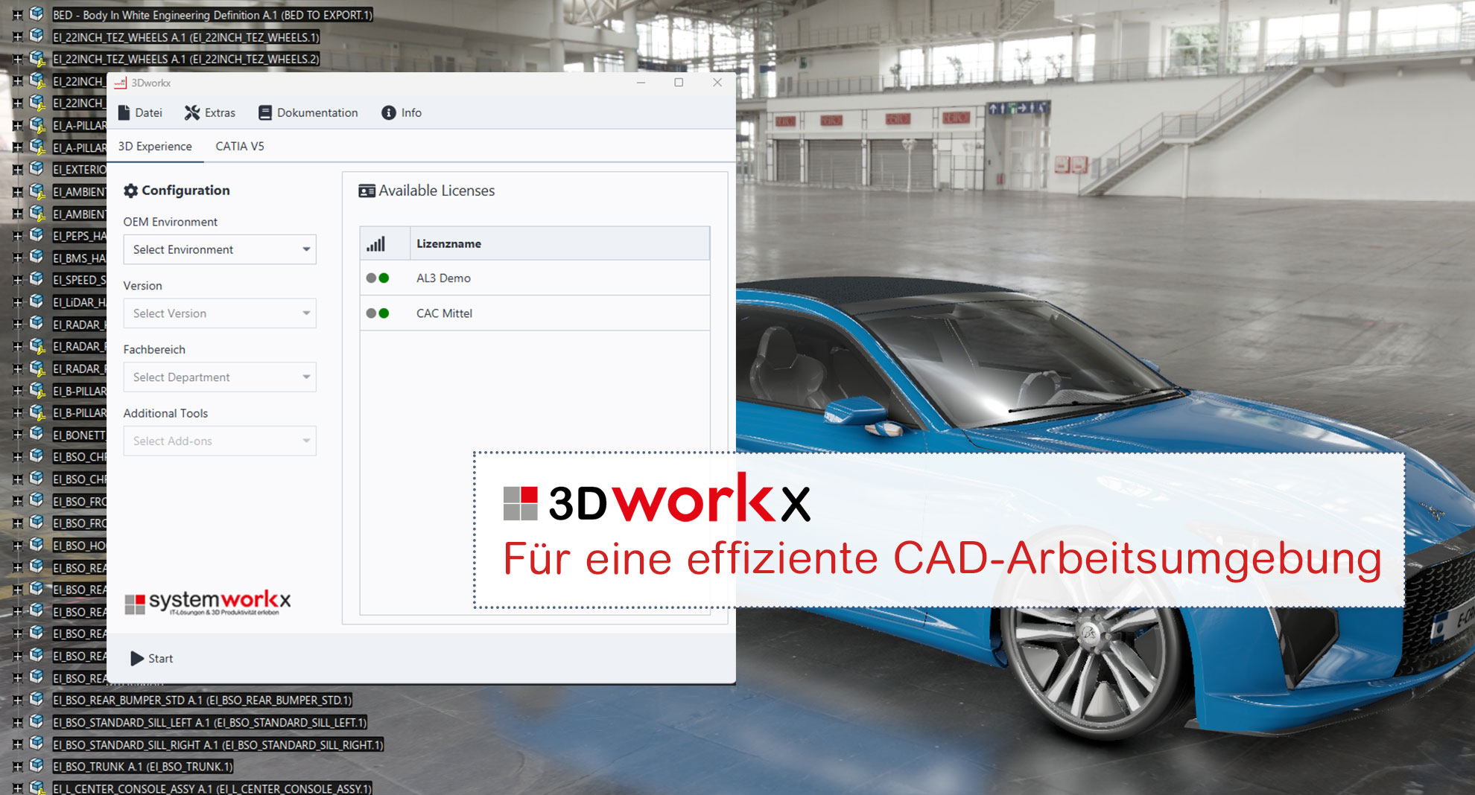Click the status dots for CAC Mittel

pos(378,313)
